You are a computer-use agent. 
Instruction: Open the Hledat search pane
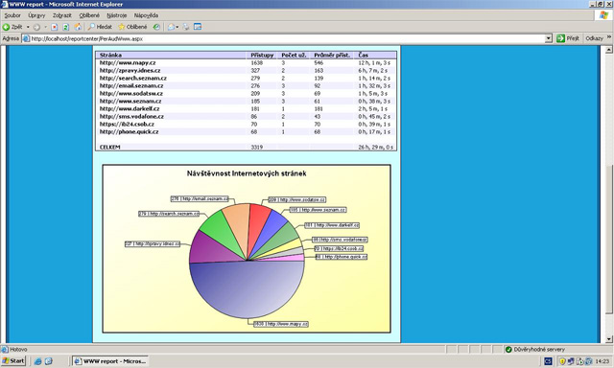(x=100, y=27)
